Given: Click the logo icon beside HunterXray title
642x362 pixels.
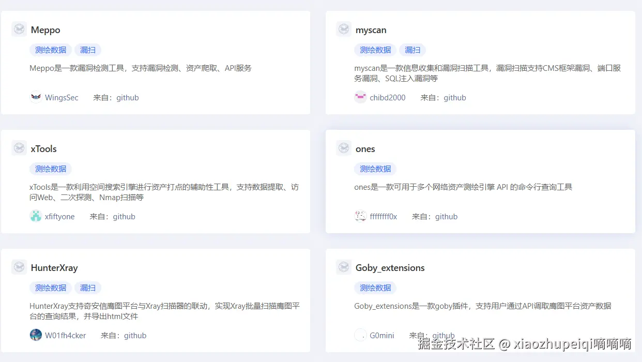Looking at the screenshot, I should point(19,267).
